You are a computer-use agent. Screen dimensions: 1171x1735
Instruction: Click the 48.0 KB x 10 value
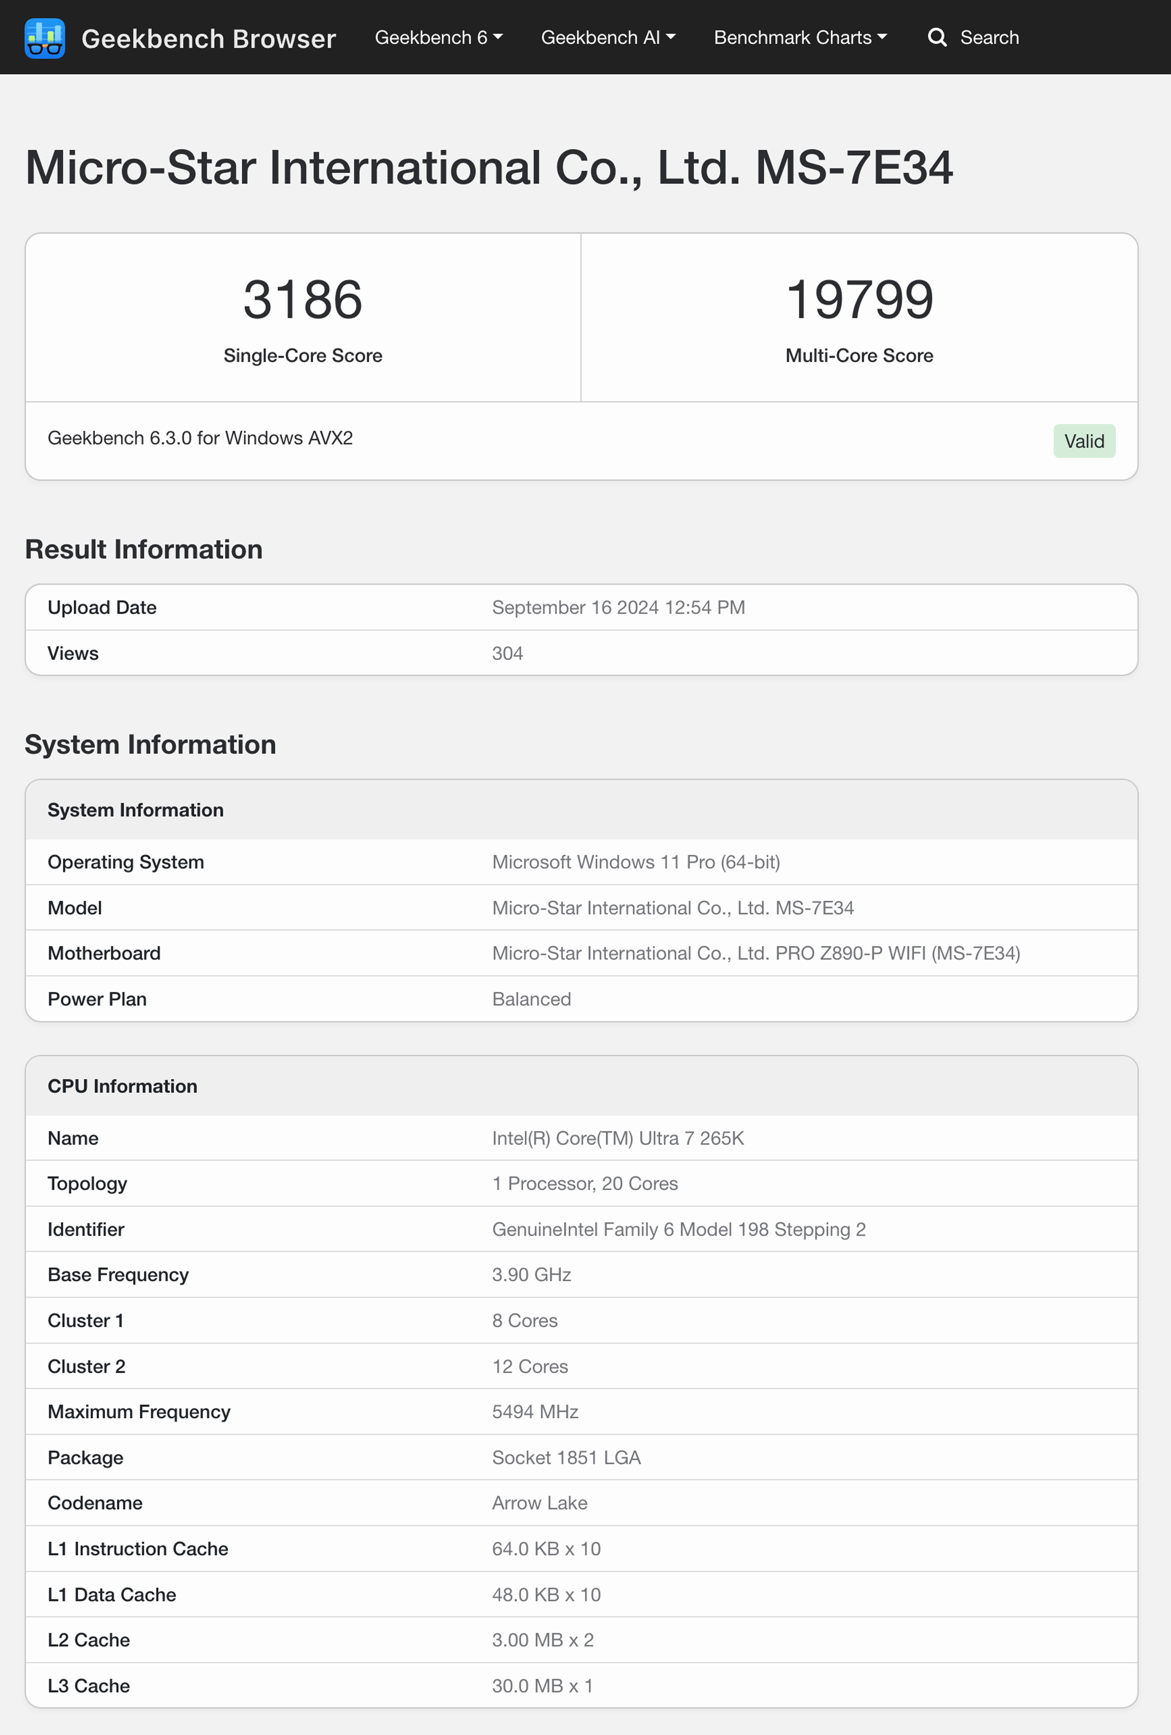coord(546,1595)
